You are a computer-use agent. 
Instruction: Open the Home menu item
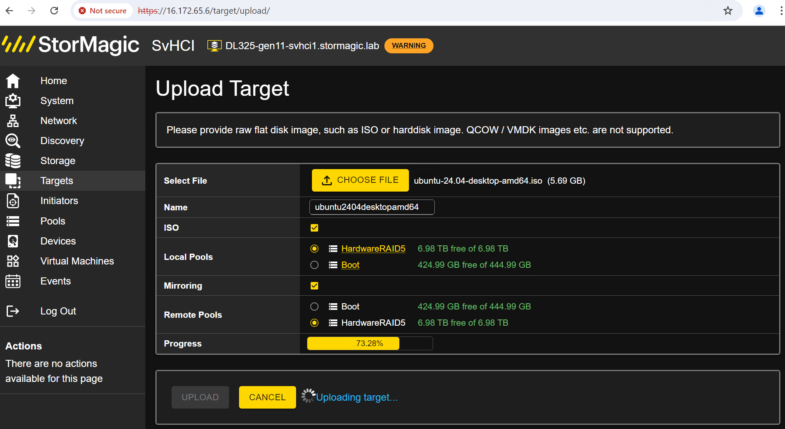tap(54, 81)
